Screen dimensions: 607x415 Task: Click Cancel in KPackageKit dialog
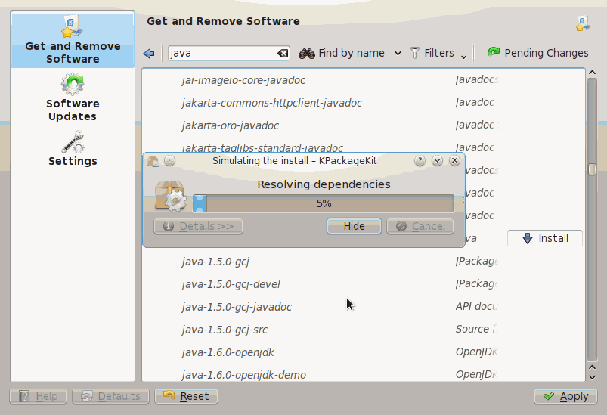coord(420,226)
